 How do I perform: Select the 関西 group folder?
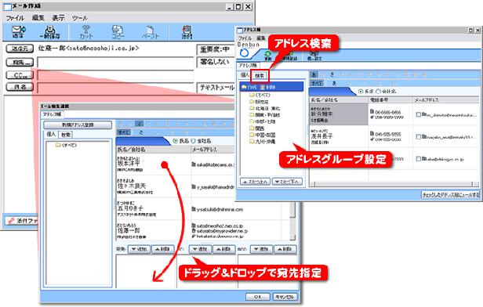point(256,128)
